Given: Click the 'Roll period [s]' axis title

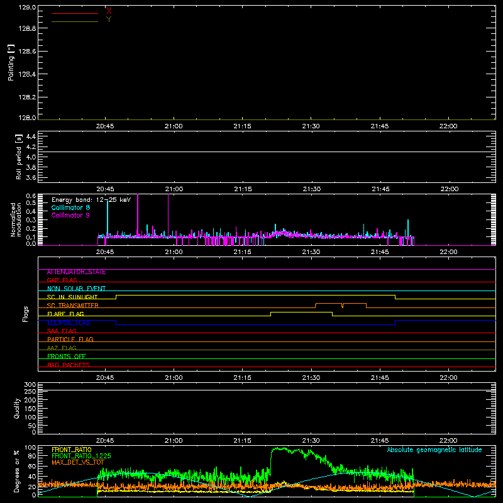Looking at the screenshot, I should (x=19, y=157).
